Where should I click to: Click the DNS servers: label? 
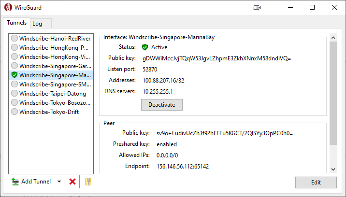[120, 91]
